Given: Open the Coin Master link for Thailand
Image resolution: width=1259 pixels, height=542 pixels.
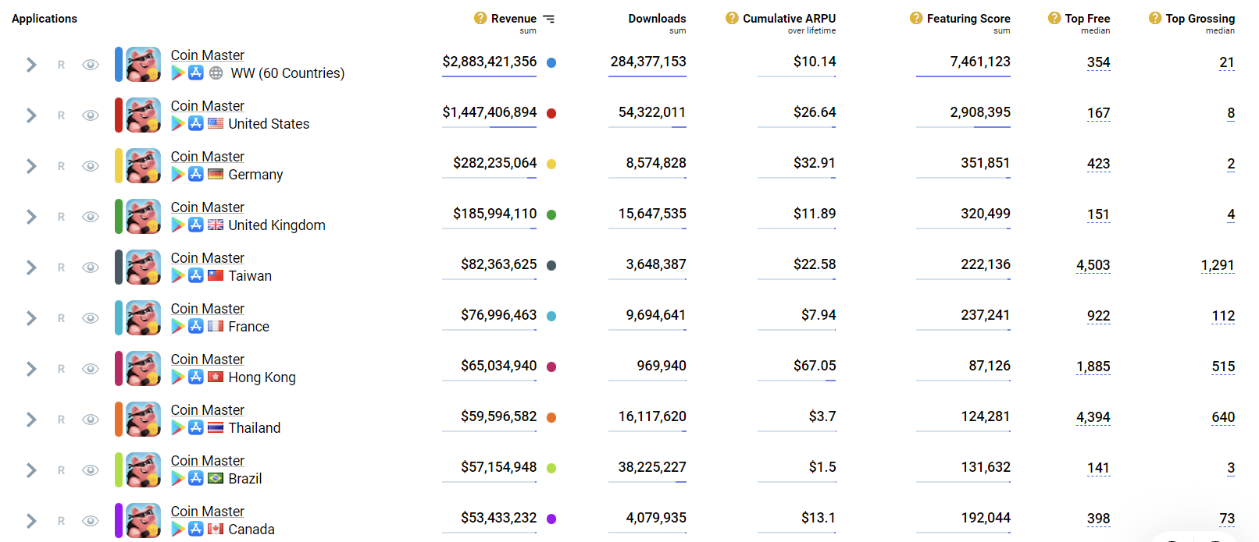Looking at the screenshot, I should tap(207, 410).
